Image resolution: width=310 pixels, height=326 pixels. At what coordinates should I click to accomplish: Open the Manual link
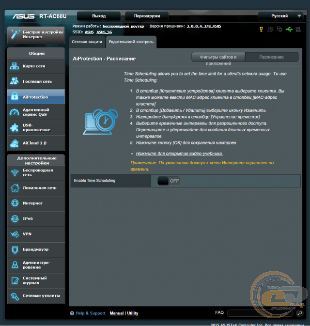tap(117, 313)
